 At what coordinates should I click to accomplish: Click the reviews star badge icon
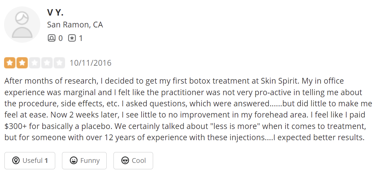tap(72, 38)
